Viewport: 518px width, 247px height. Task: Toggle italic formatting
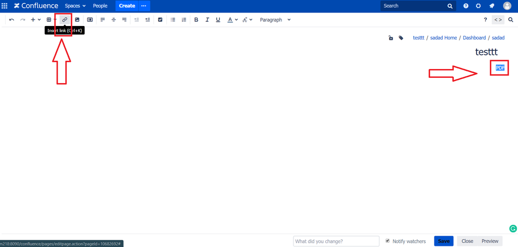coord(207,20)
